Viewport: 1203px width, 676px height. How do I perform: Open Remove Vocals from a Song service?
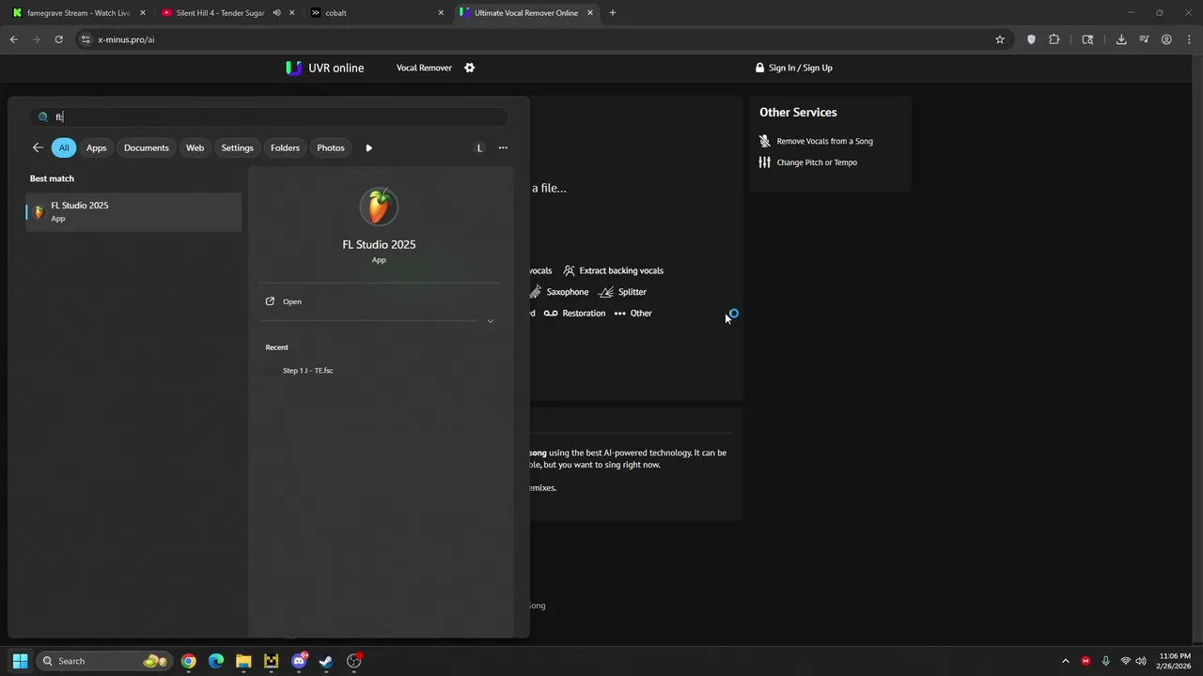(x=817, y=141)
